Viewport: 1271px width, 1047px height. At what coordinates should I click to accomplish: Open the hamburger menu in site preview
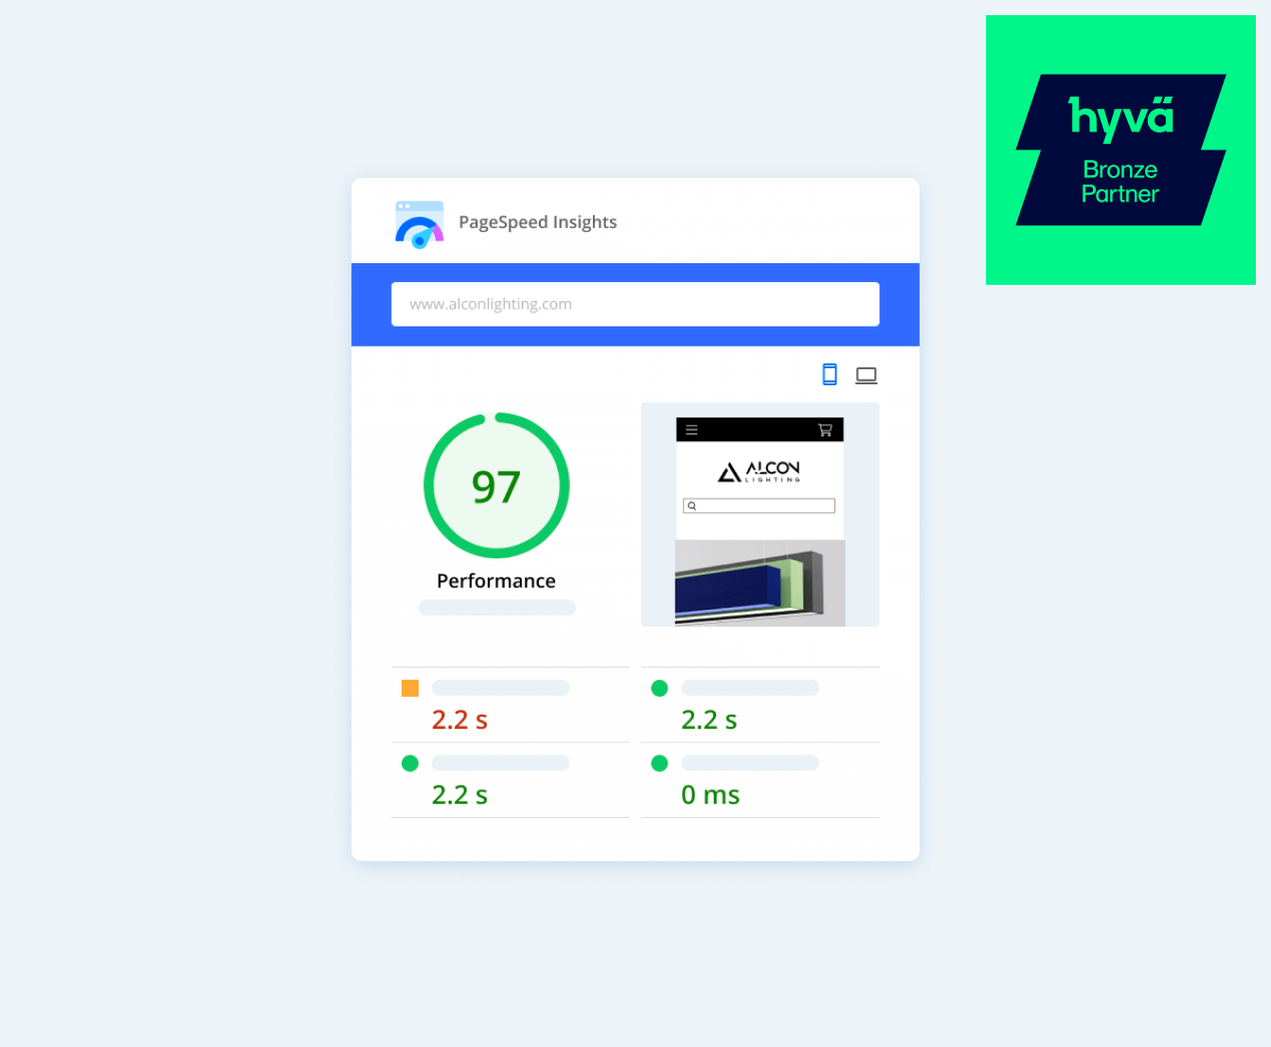(x=692, y=430)
